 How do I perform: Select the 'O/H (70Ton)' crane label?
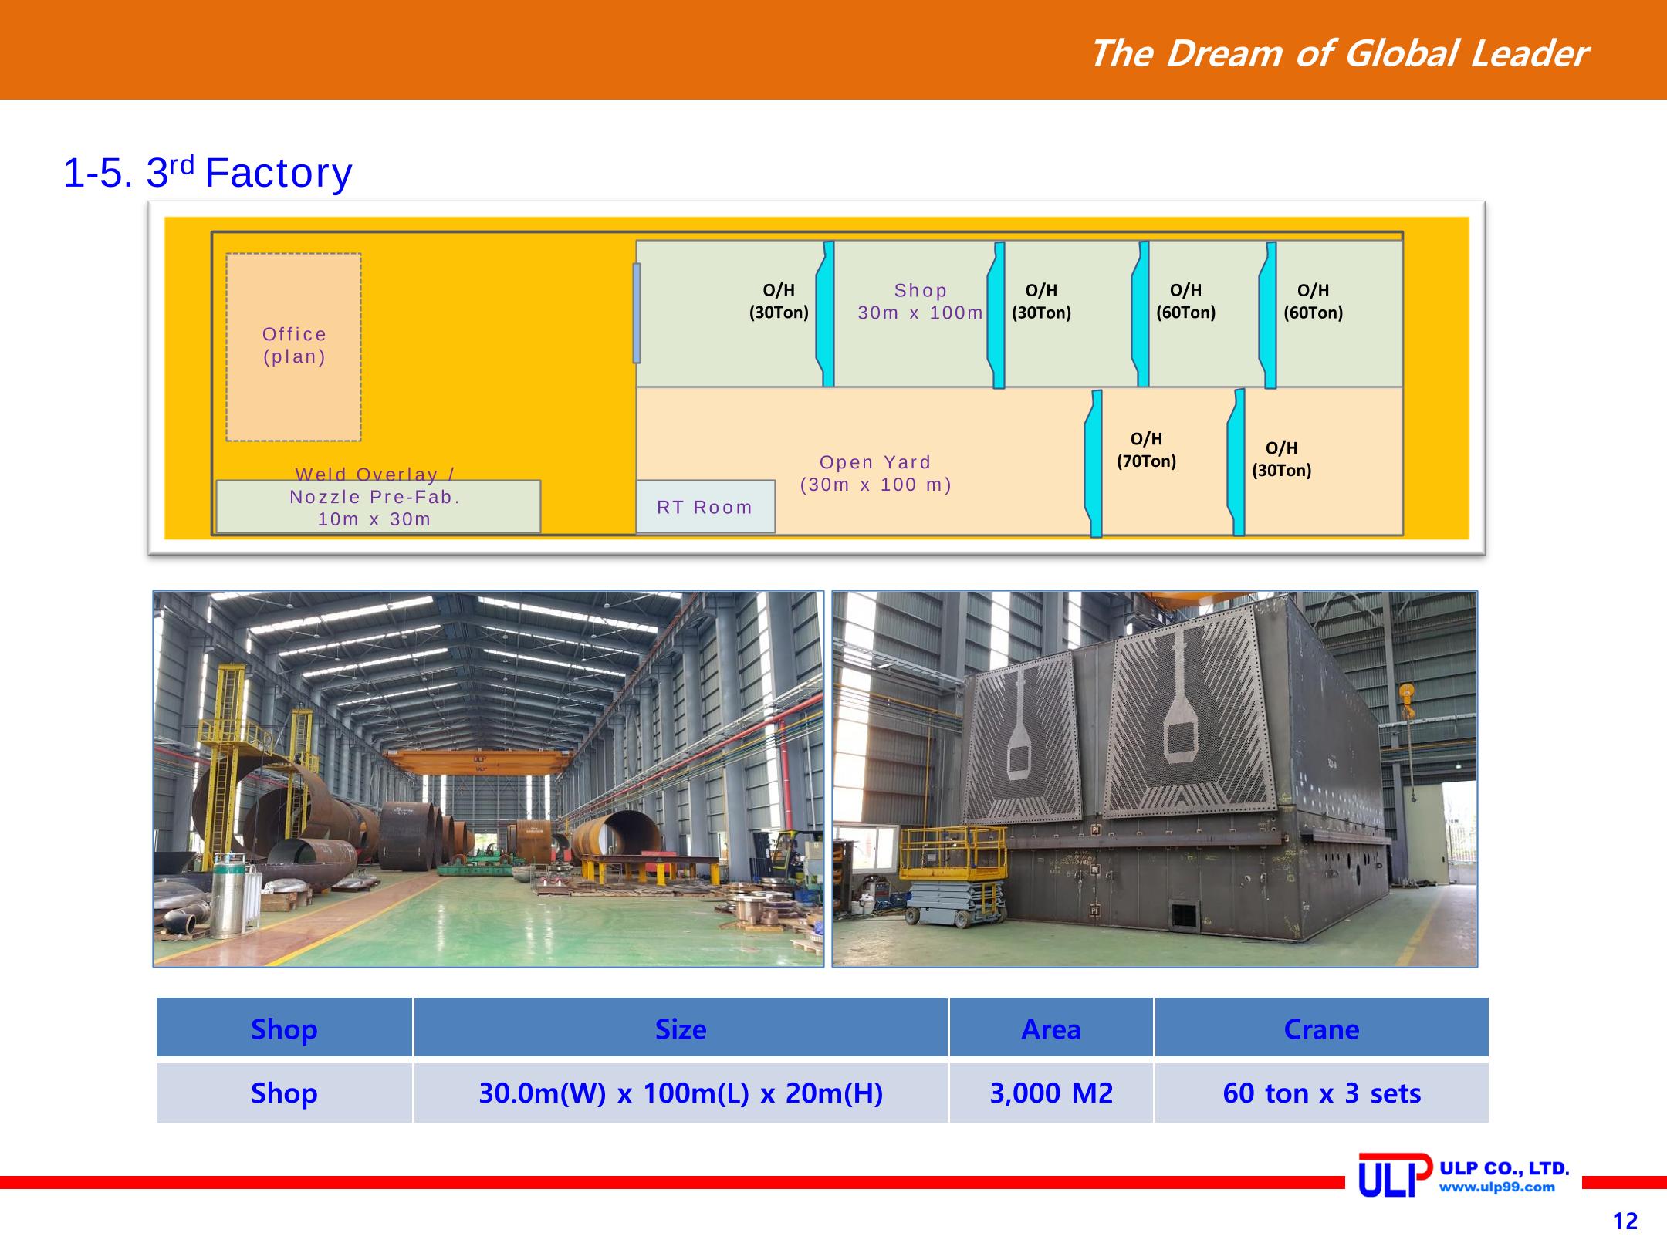1147,450
